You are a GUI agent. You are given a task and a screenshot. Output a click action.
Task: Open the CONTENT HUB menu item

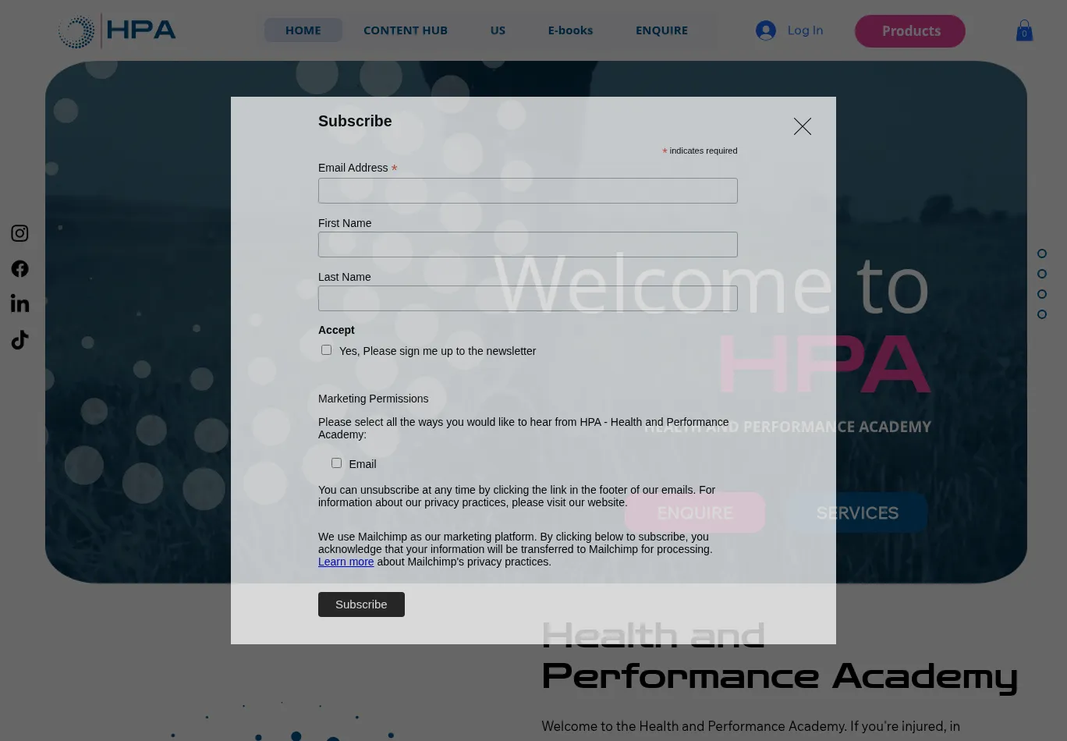pos(405,30)
